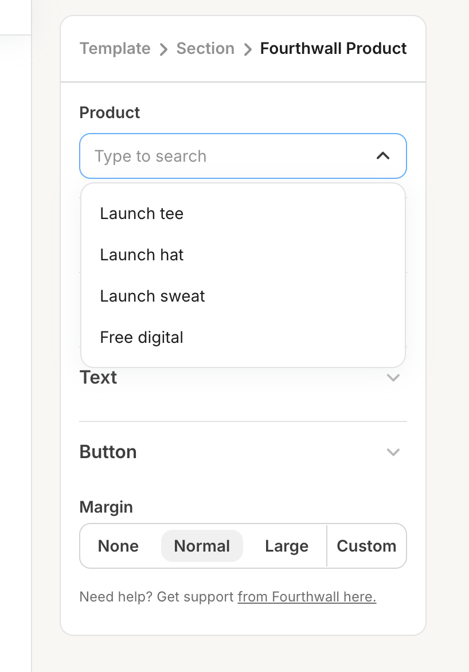Choose Launch sweat from the dropdown

coord(153,296)
